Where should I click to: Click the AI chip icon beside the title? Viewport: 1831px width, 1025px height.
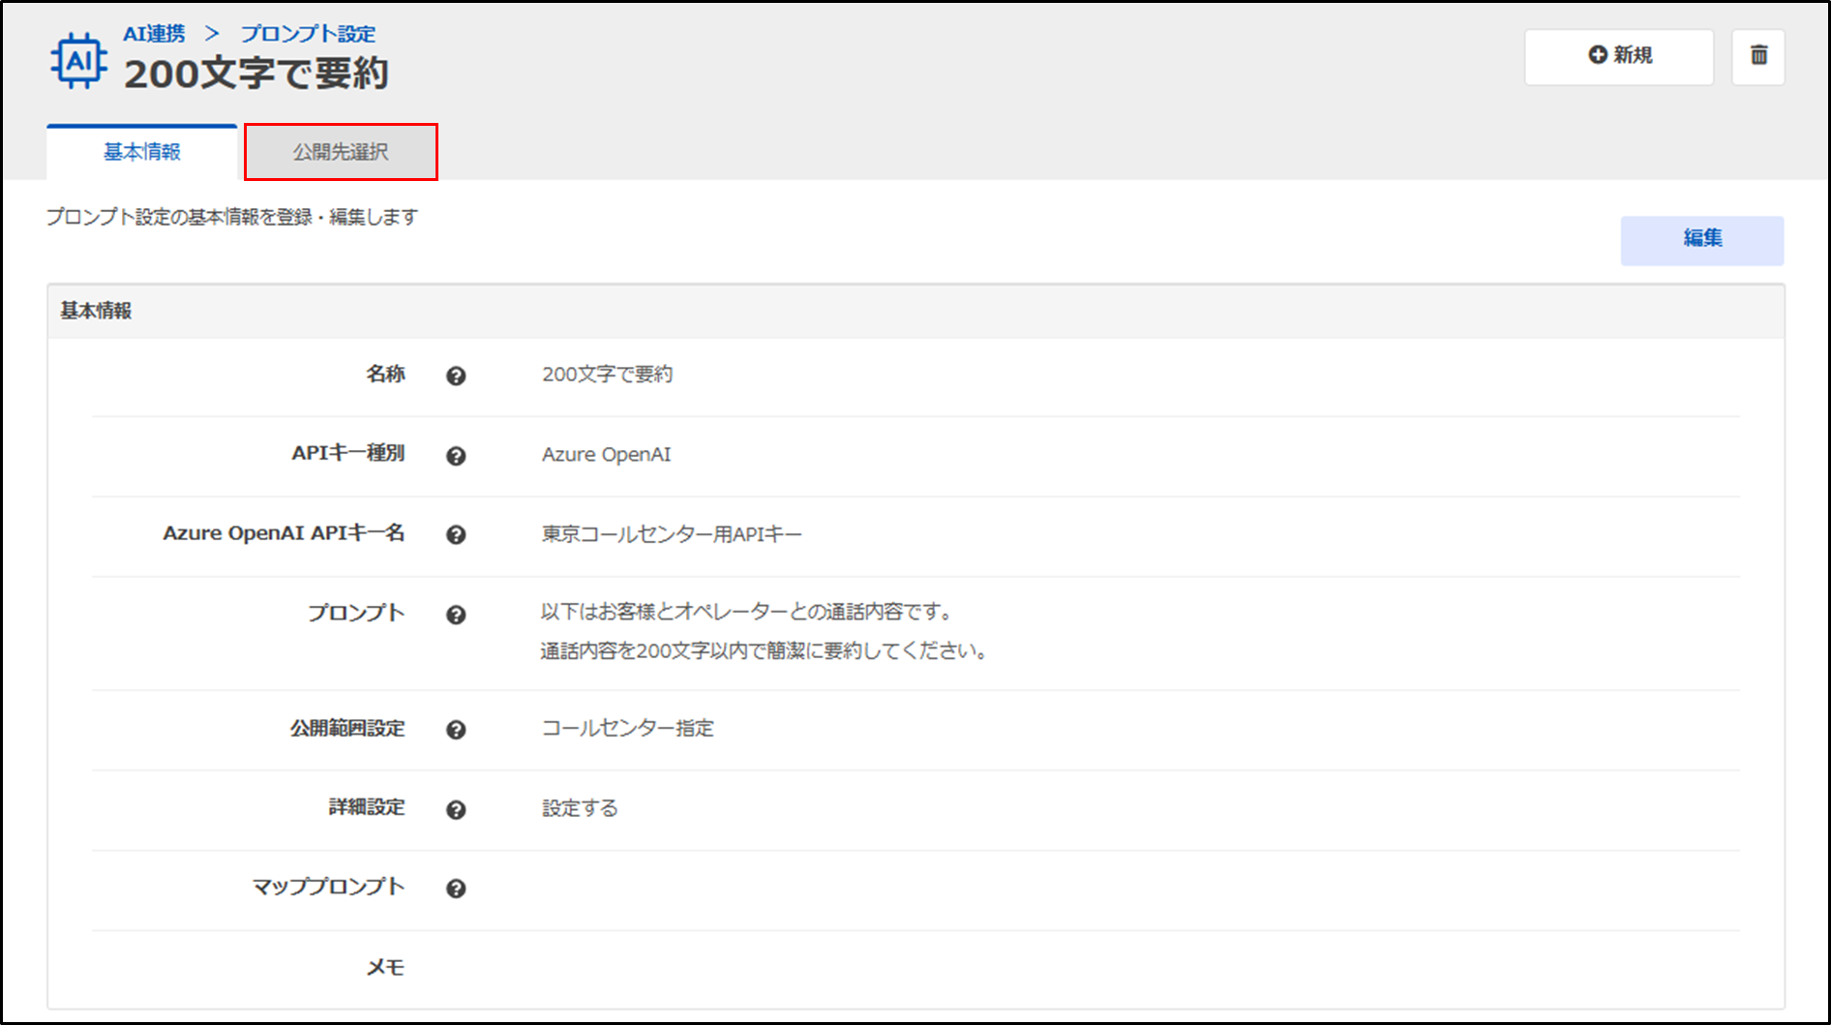pos(78,61)
